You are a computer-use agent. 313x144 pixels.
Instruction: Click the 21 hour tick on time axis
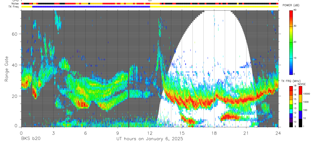click(246, 133)
